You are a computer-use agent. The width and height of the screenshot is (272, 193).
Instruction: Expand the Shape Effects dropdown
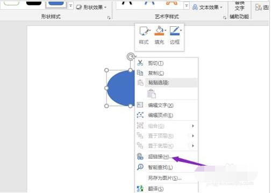[91, 8]
